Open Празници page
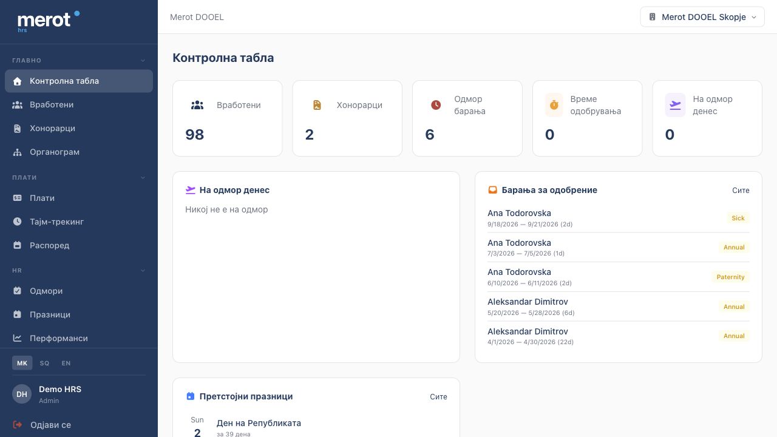This screenshot has width=777, height=437. pos(79,314)
